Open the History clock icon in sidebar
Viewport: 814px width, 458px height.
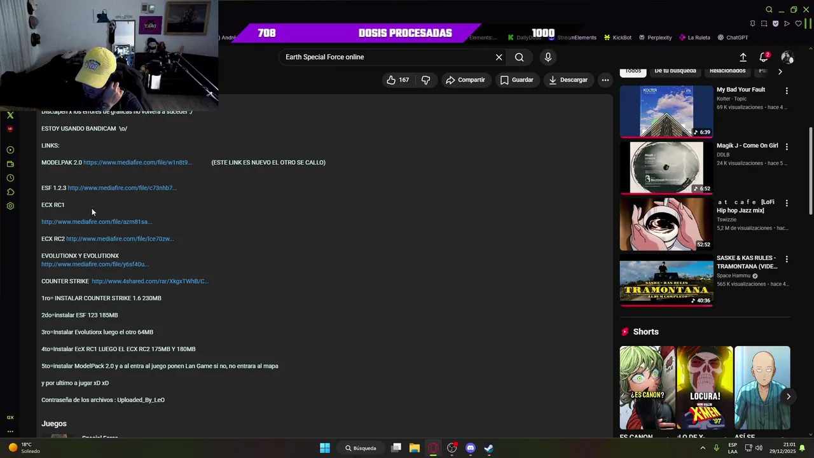click(x=10, y=178)
